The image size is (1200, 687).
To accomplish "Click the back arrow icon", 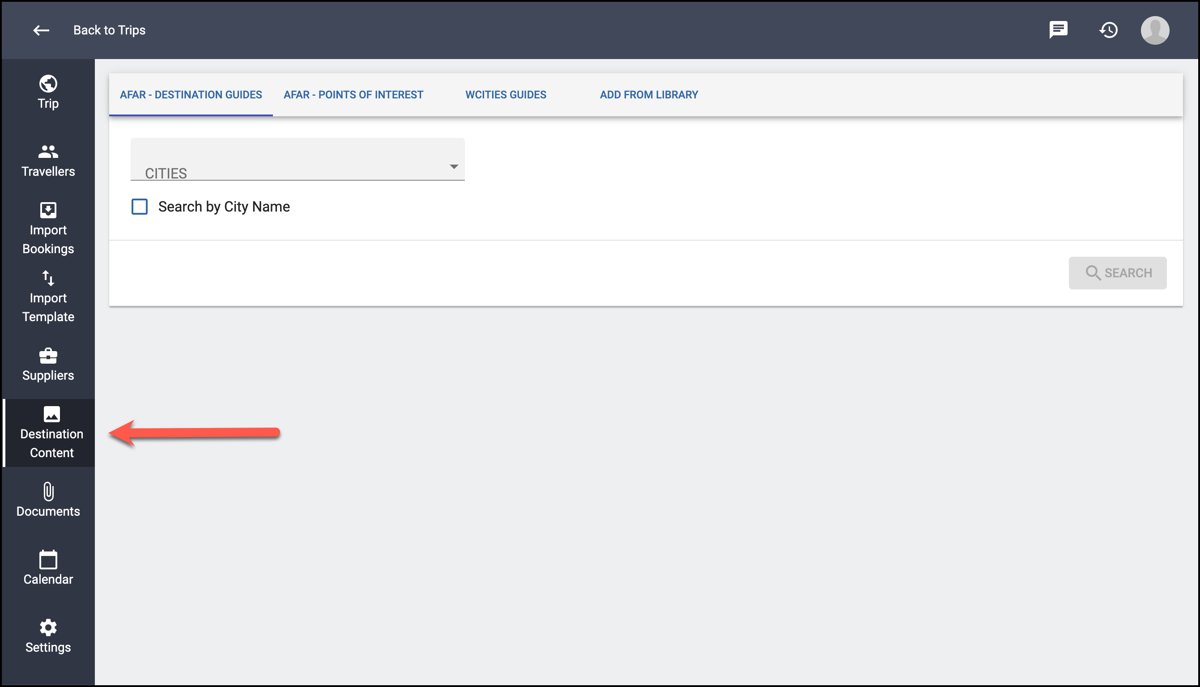I will (x=41, y=30).
